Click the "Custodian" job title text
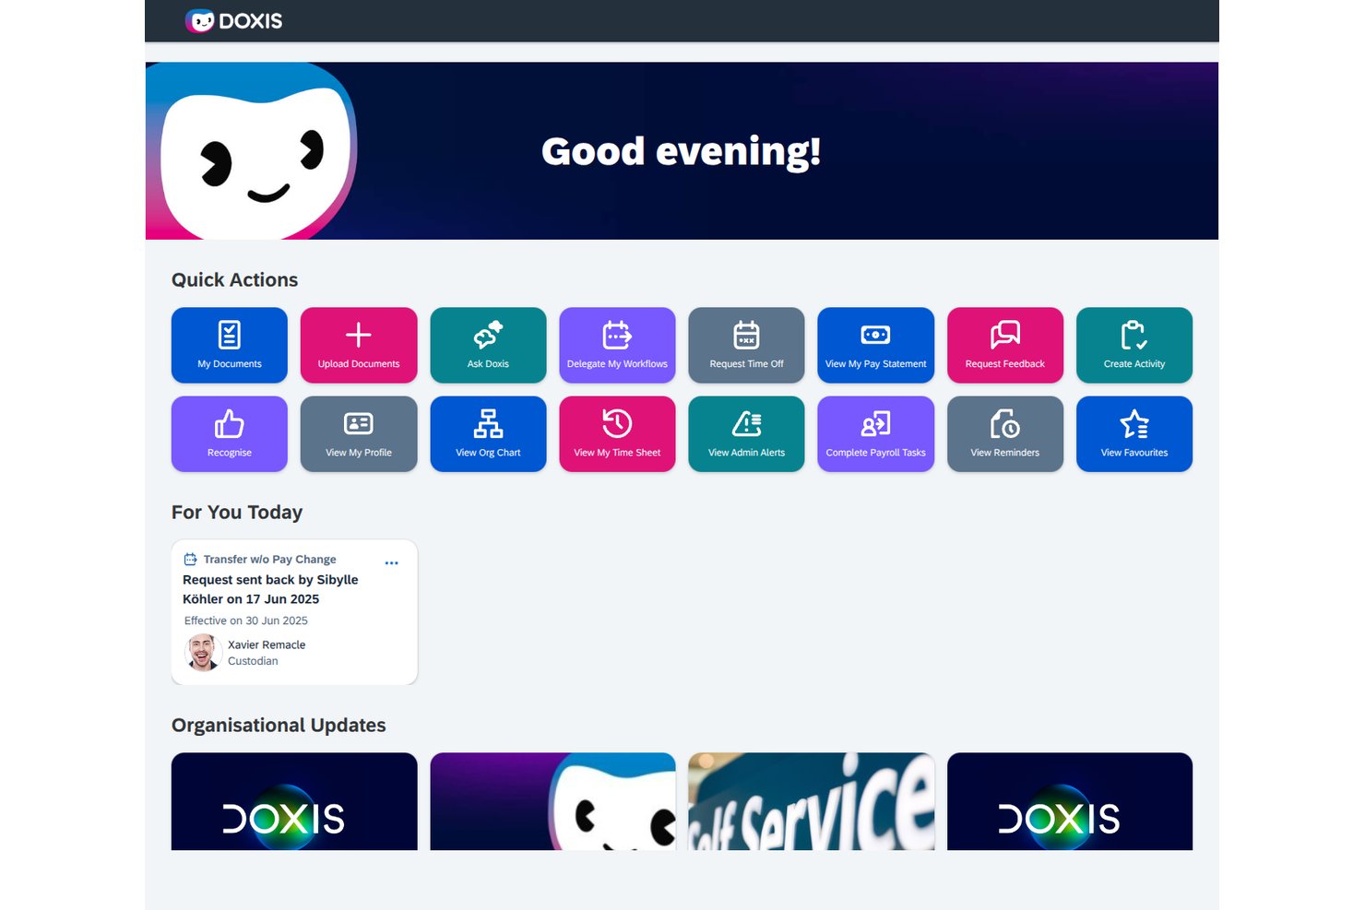The width and height of the screenshot is (1365, 910). click(x=253, y=661)
